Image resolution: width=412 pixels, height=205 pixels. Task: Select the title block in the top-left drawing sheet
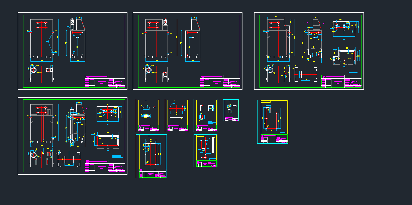[x=105, y=81]
